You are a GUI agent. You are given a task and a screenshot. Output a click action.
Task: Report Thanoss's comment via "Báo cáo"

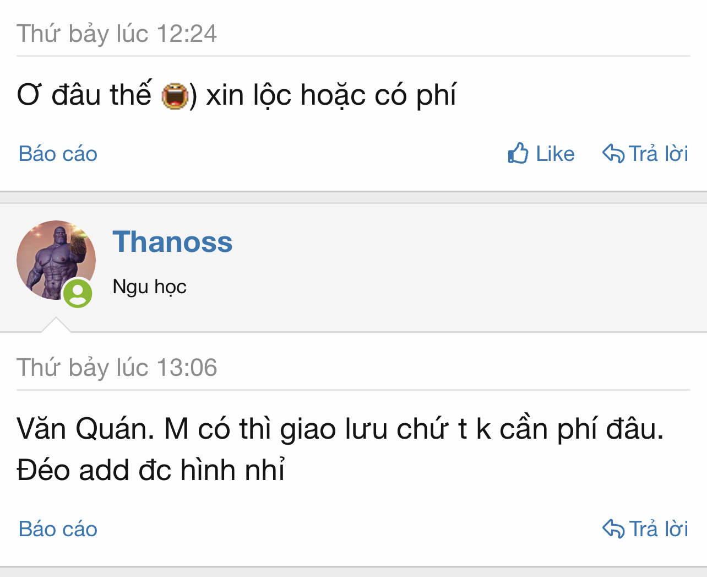point(58,529)
